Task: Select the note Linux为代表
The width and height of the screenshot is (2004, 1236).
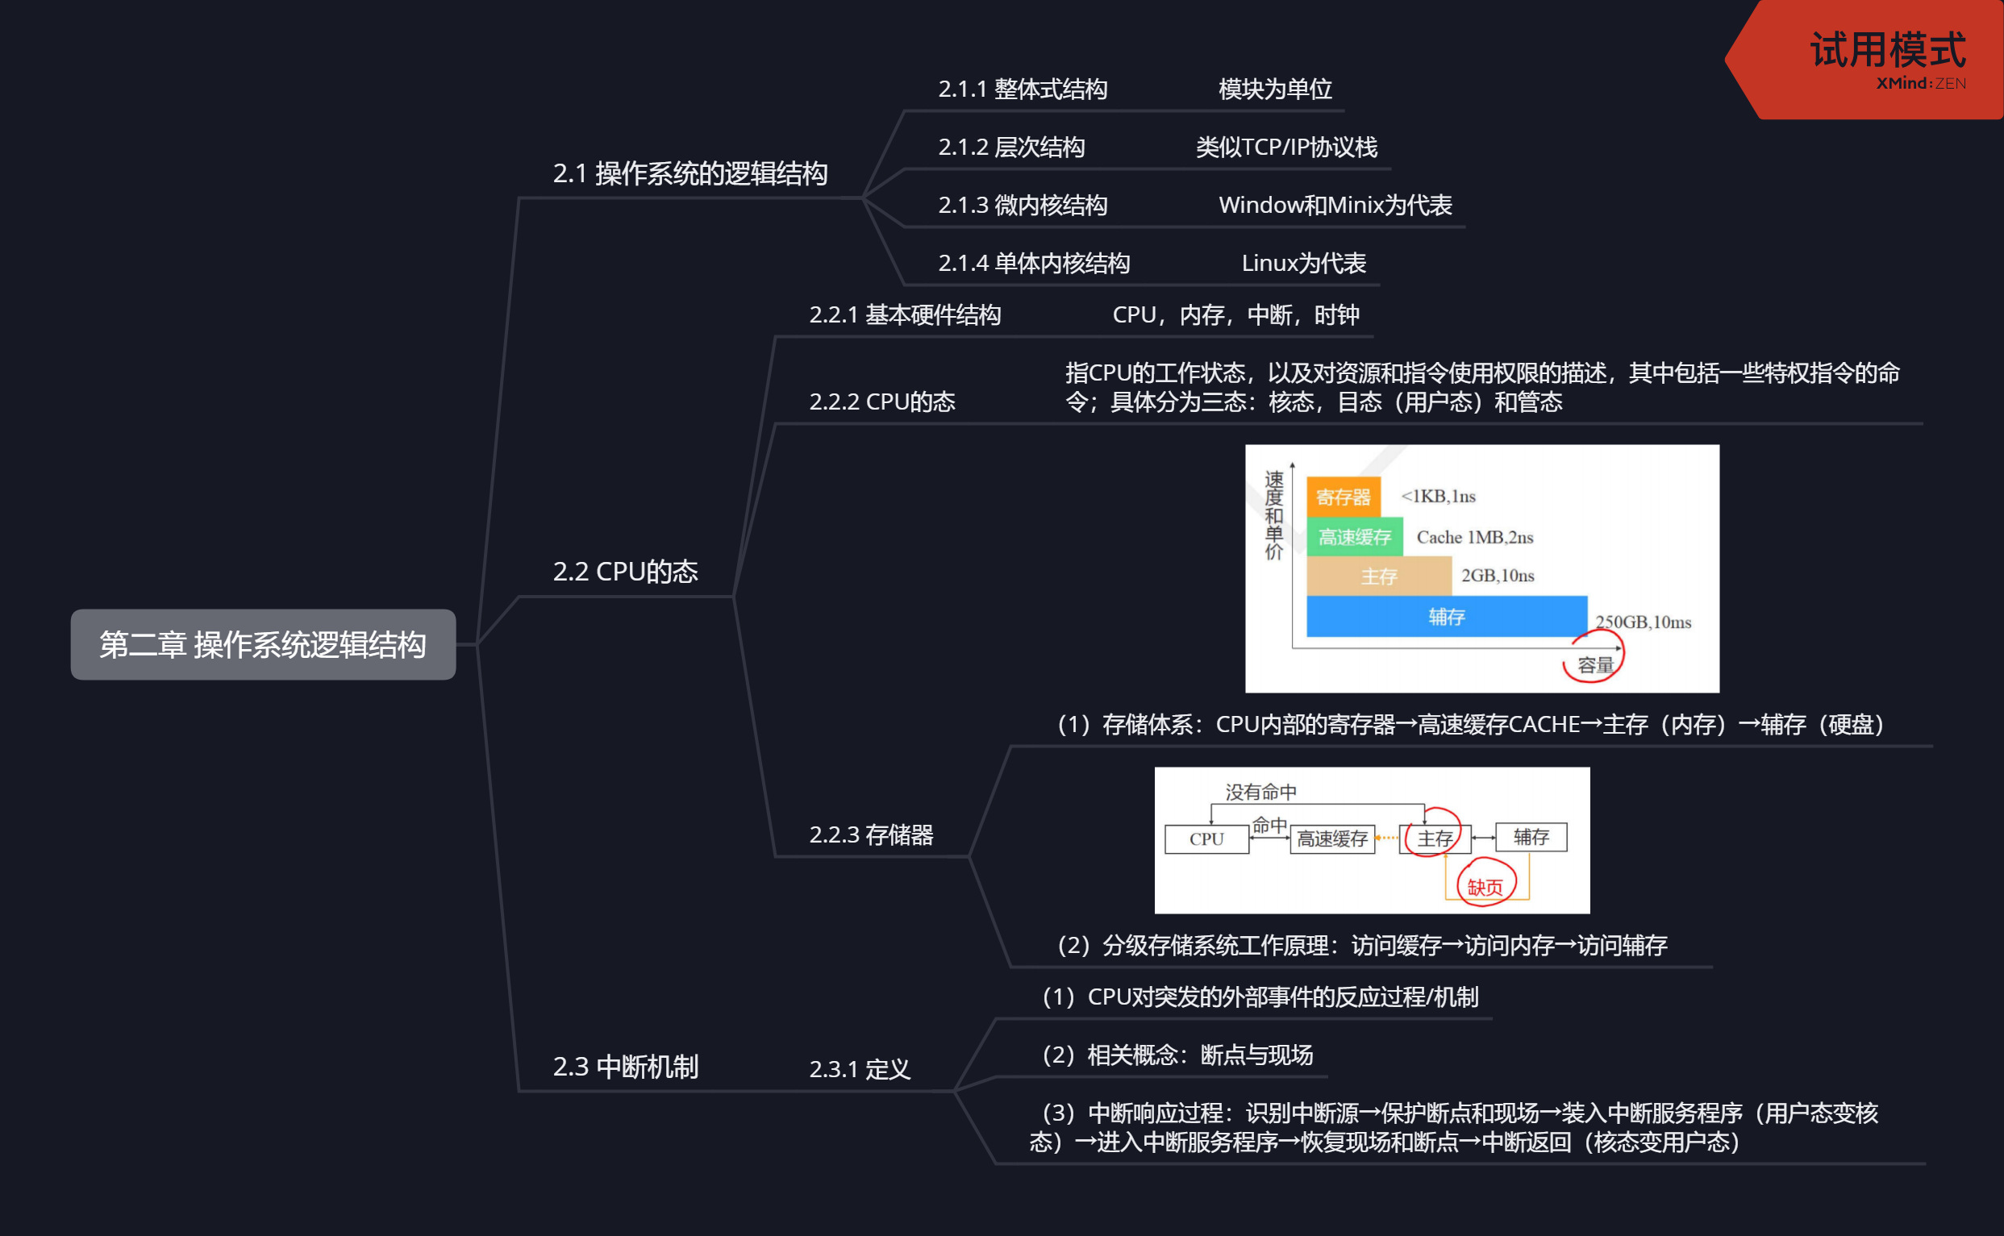Action: tap(1303, 263)
